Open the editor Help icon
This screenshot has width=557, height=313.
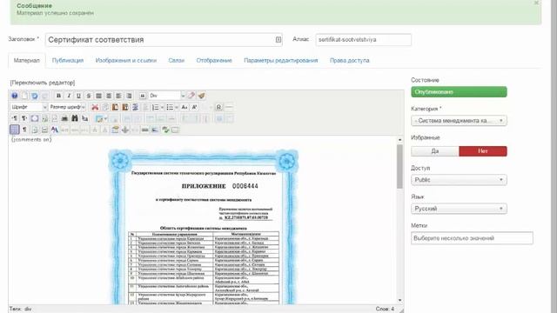[x=15, y=96]
